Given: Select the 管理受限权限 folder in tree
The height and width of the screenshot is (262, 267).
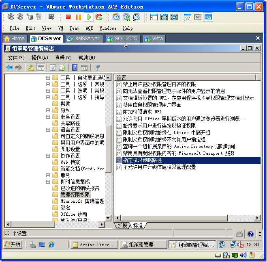Looking at the screenshot, I should (x=75, y=195).
